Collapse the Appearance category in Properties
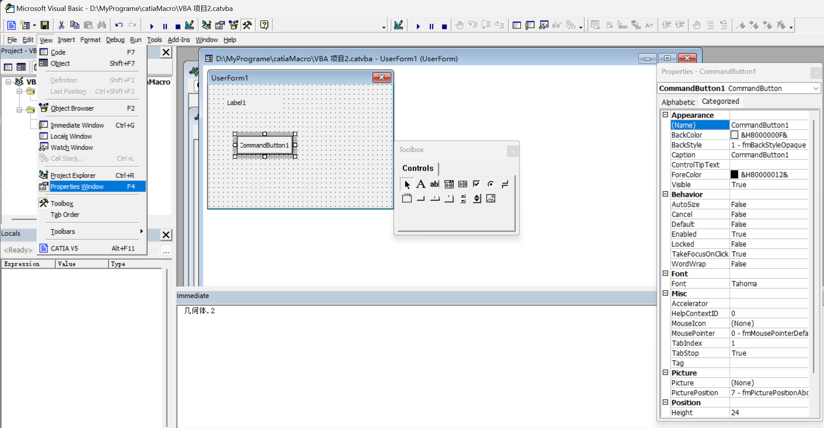Screen dimensions: 824x428 [x=666, y=115]
